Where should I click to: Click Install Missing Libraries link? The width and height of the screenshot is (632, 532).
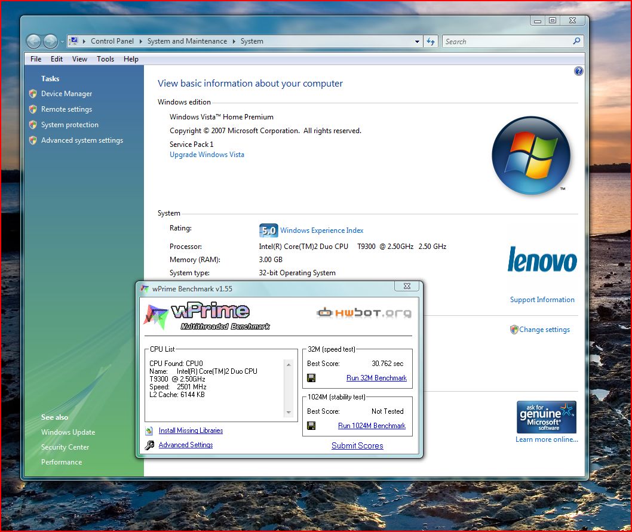(191, 430)
